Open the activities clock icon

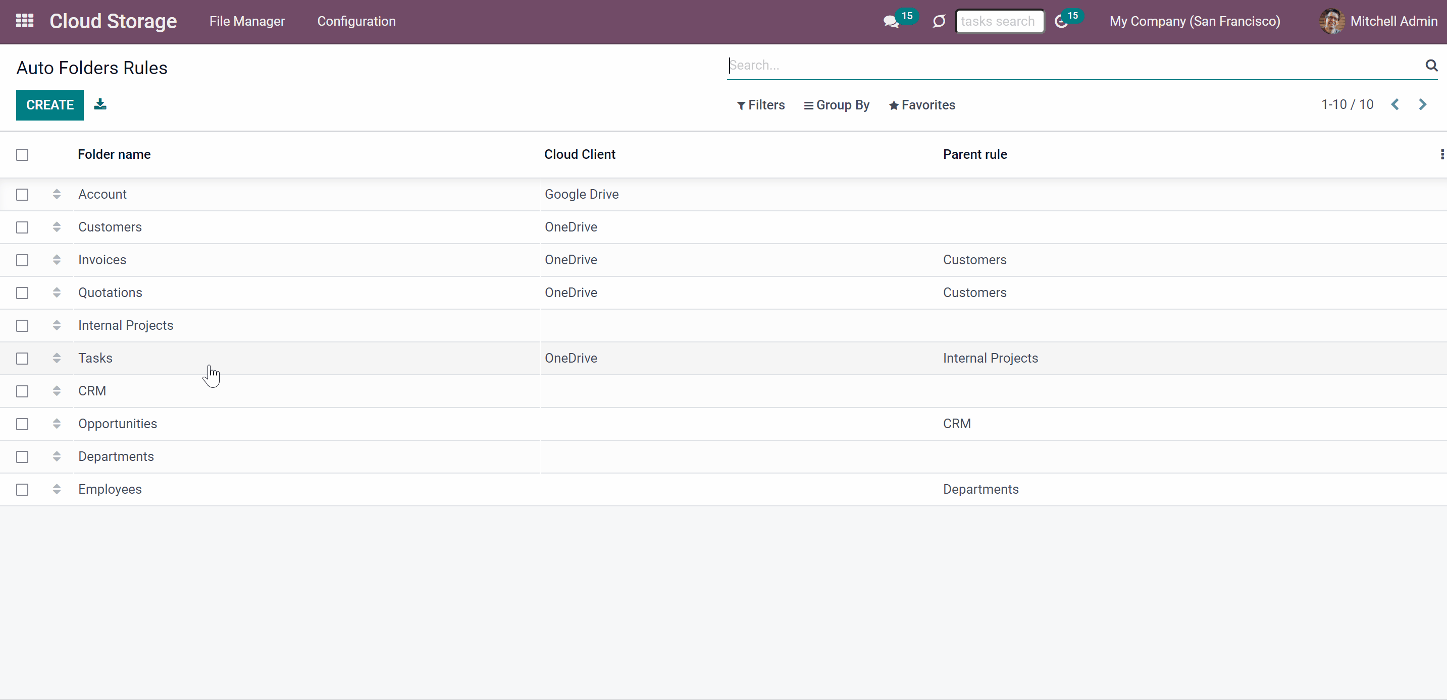(1061, 21)
